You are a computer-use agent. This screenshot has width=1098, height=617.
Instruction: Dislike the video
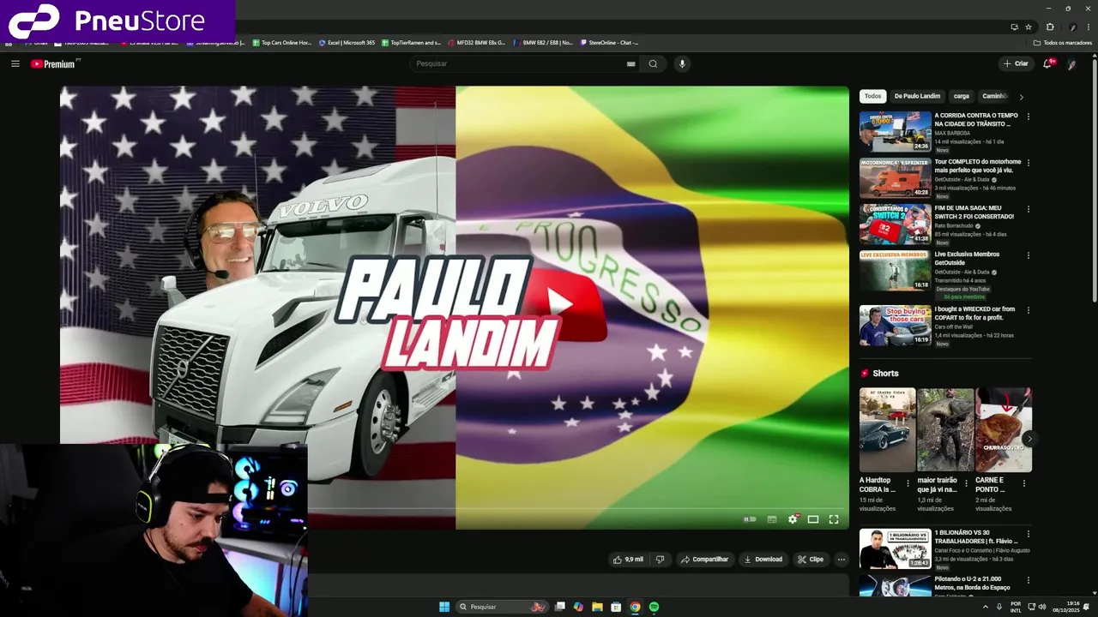660,560
